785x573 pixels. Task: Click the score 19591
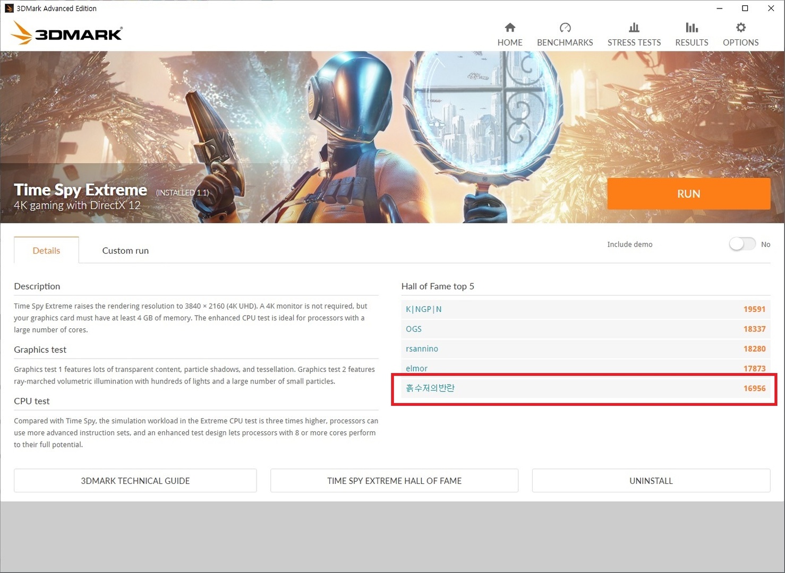click(754, 309)
